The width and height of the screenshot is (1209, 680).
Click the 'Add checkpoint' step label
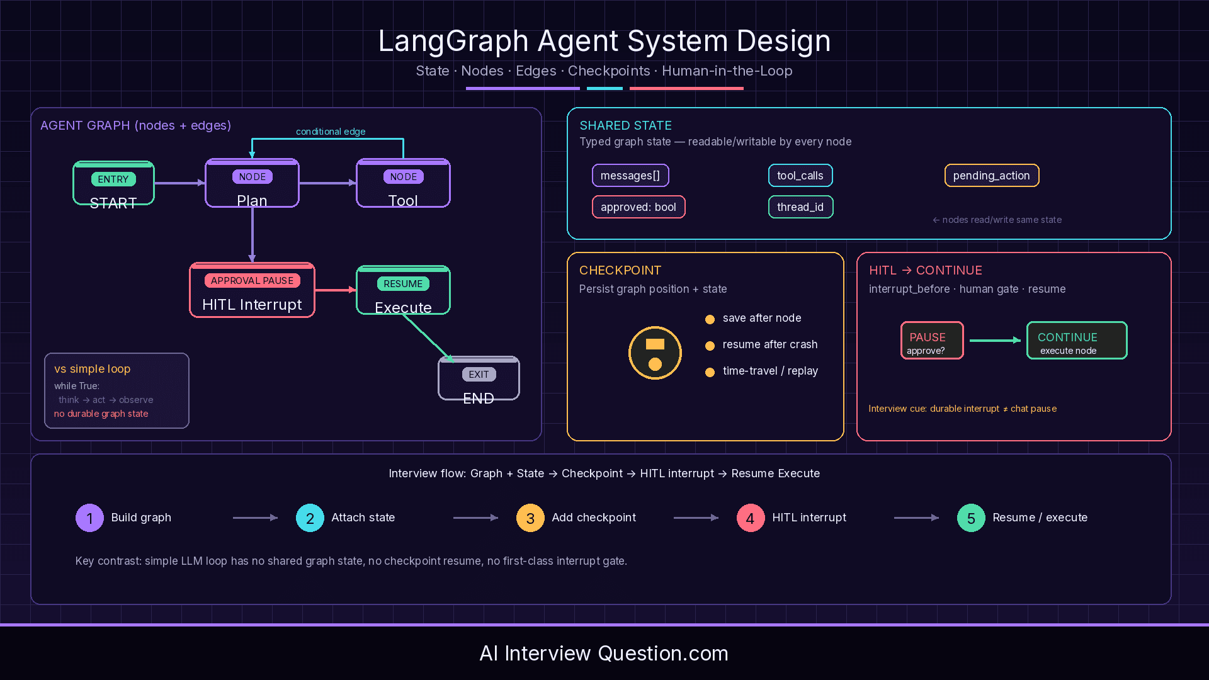594,518
